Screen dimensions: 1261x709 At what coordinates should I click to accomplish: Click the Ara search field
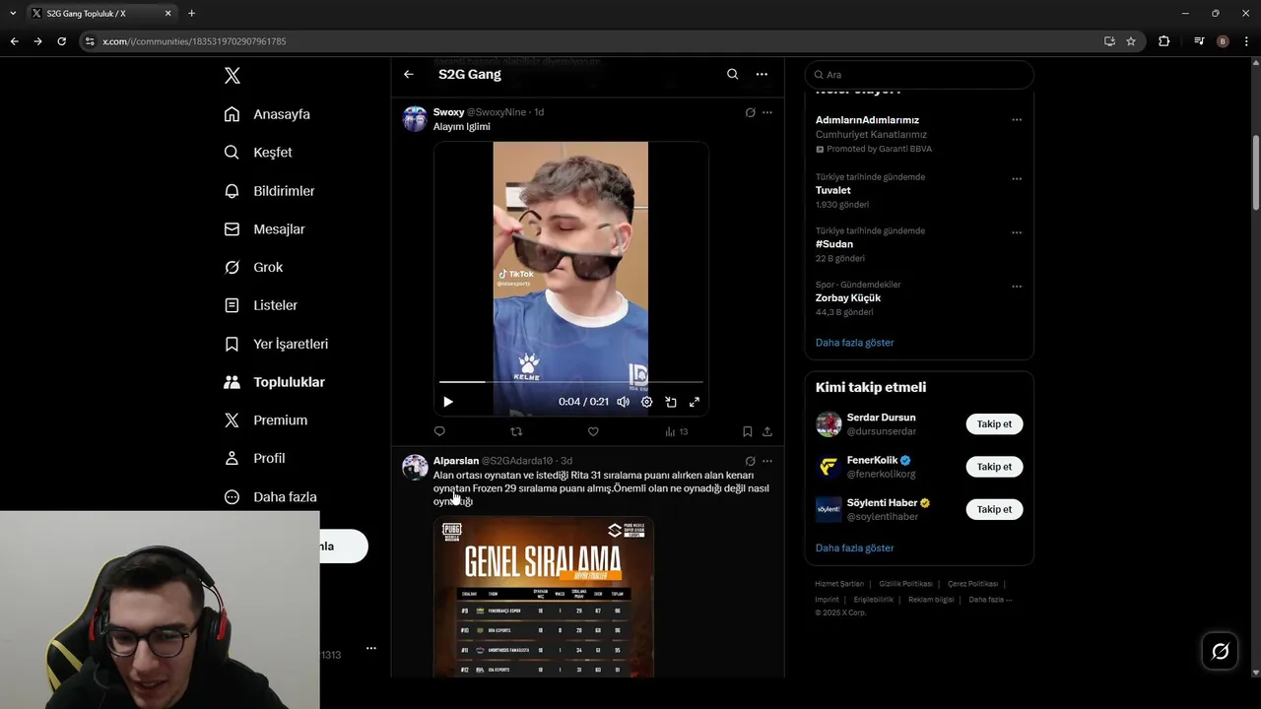click(919, 75)
